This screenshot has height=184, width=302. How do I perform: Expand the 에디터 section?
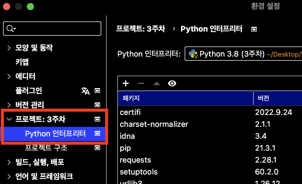pyautogui.click(x=9, y=77)
